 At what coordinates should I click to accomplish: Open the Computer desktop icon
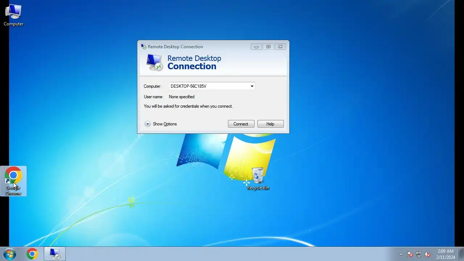point(13,15)
